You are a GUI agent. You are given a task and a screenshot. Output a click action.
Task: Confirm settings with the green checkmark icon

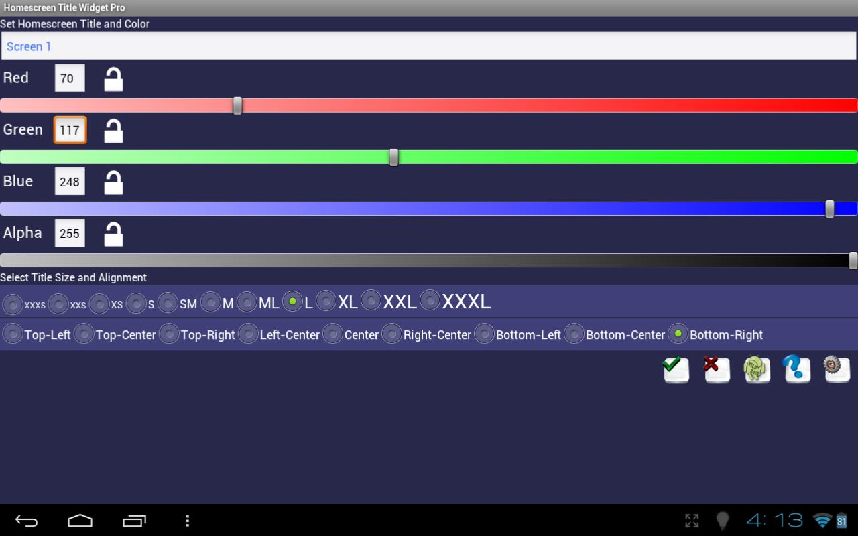[676, 369]
